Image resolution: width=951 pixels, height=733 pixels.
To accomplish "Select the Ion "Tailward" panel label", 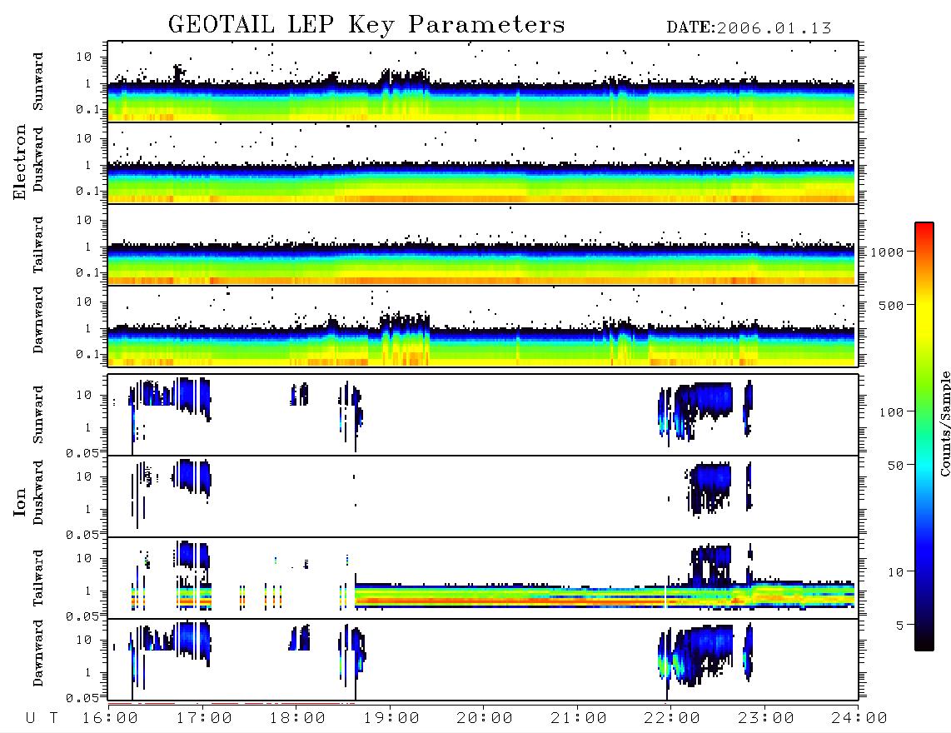I will click(x=38, y=578).
